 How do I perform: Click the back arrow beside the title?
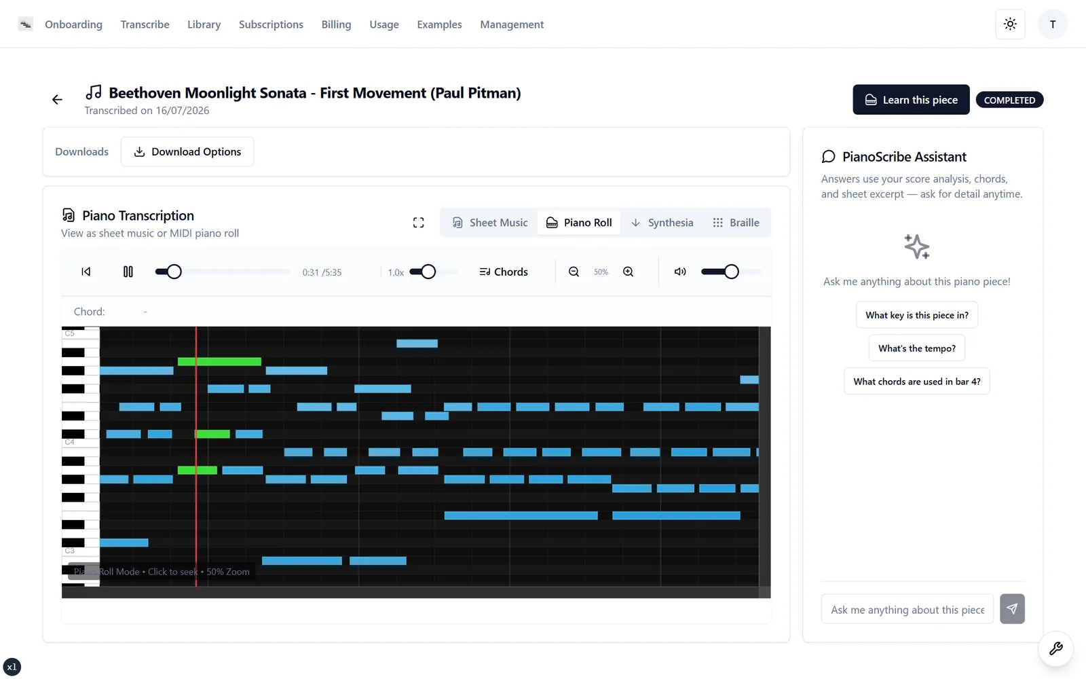pyautogui.click(x=57, y=100)
